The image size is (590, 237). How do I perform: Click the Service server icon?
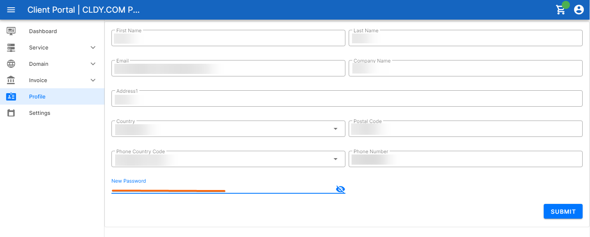click(x=11, y=47)
